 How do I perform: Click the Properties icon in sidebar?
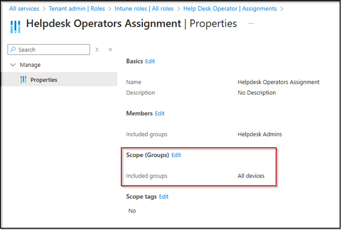click(23, 79)
